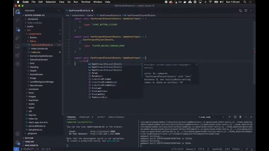Switch to the Problems panel tab
269x151 pixels.
click(x=84, y=117)
